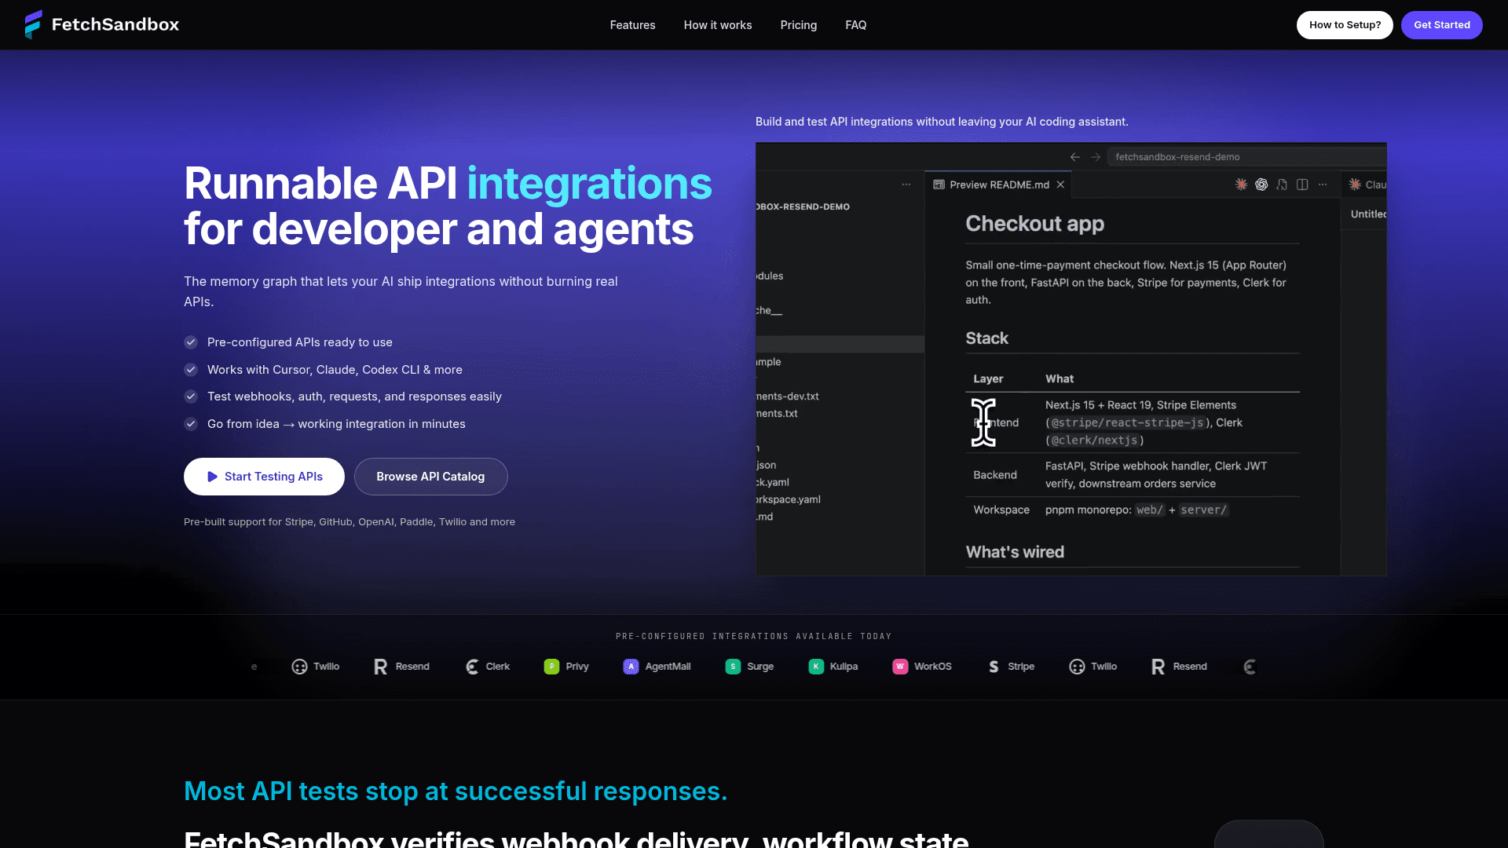Open the Browse API Catalog button
1508x848 pixels.
coord(430,477)
